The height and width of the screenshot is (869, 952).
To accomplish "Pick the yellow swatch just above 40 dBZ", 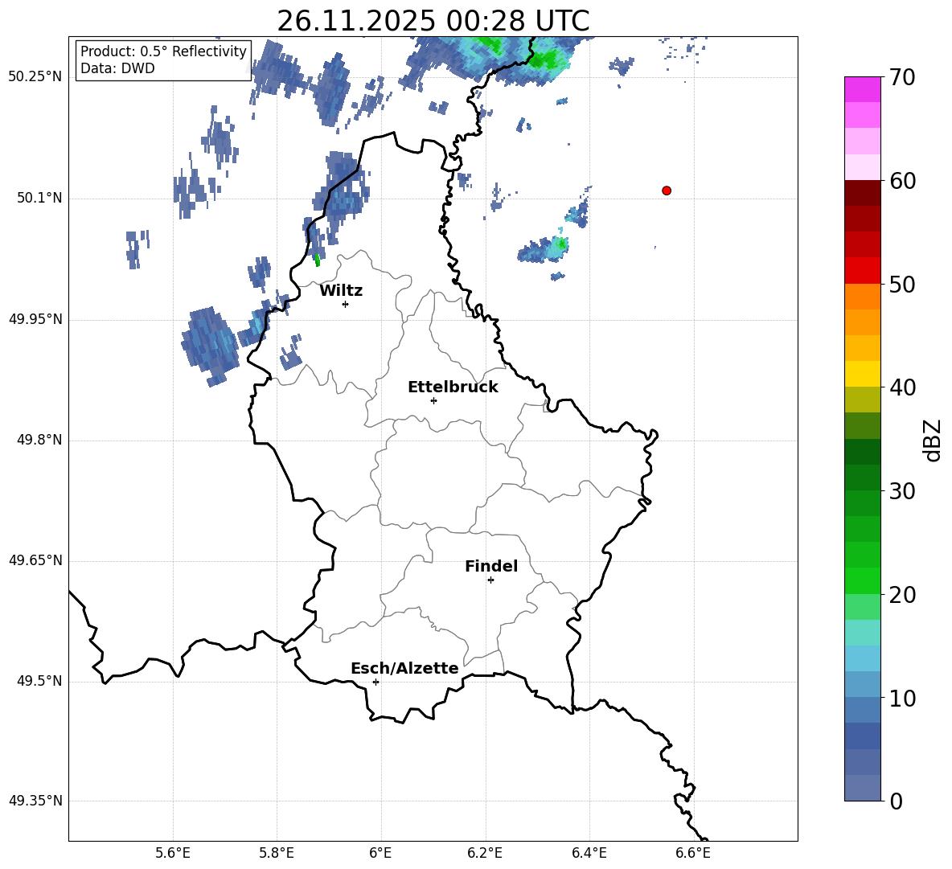I will 862,374.
